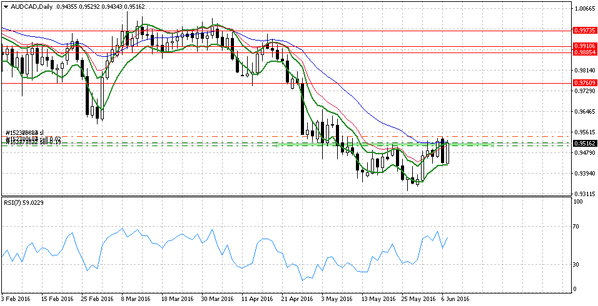This screenshot has height=306, width=598.
Task: Click the 30 Mar 2016 date label
Action: coord(216,299)
